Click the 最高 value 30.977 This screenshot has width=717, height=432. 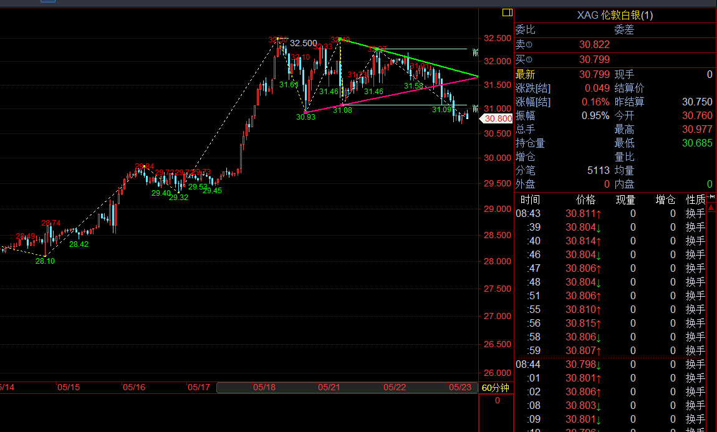[697, 129]
